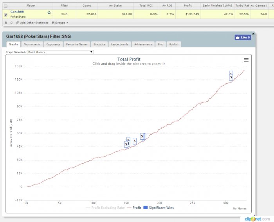Click Add Other Statistics
Screen dimensions: 274x222
32,23
